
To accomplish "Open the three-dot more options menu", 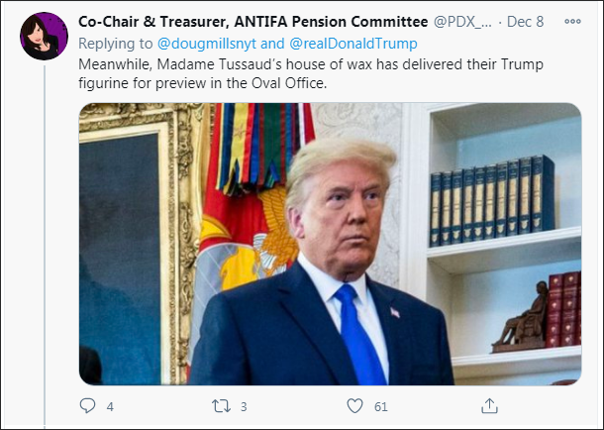I will 573,20.
